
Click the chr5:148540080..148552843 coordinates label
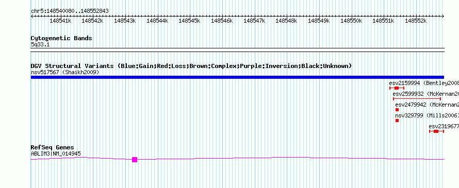pos(70,11)
